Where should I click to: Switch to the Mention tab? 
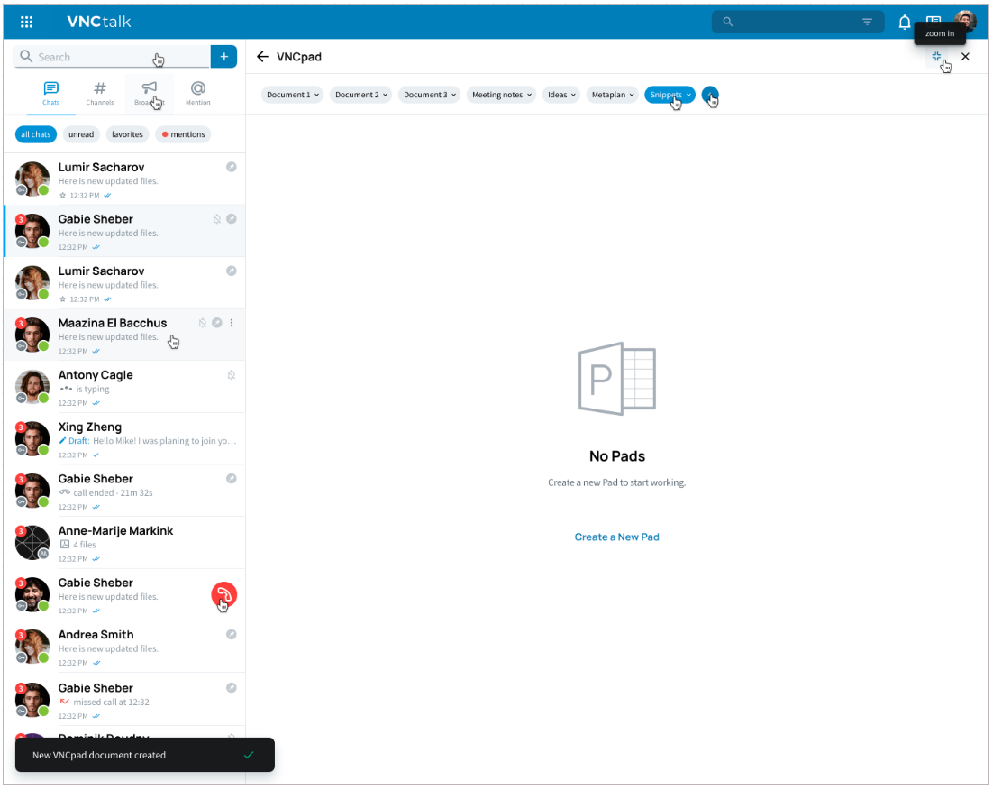197,93
